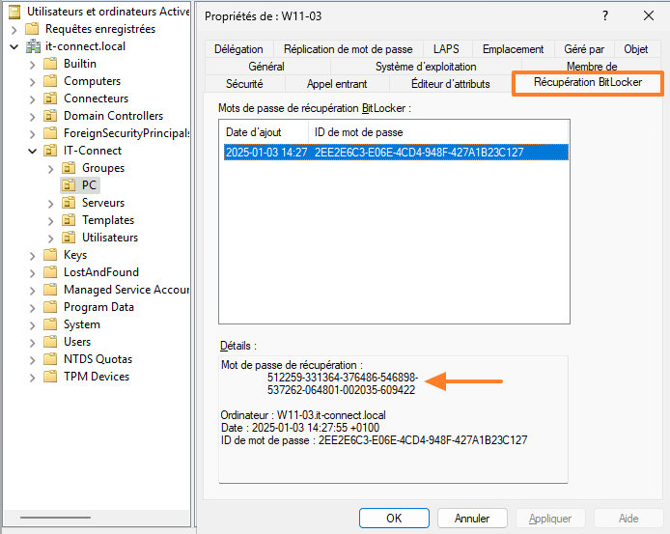Click the Users folder icon
Screen dimensions: 670x534
50,342
